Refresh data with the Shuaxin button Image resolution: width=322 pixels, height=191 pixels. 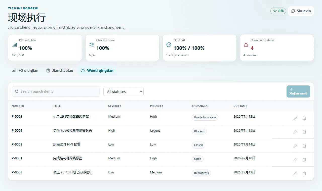301,11
